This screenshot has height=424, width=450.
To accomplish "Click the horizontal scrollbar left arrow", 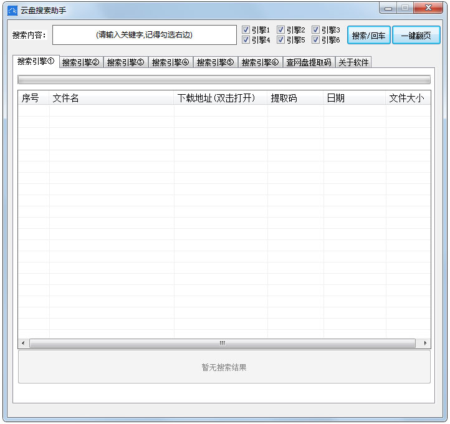I will point(23,343).
